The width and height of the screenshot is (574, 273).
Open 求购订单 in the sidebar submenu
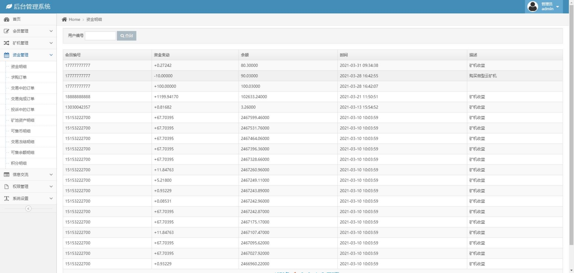[19, 77]
